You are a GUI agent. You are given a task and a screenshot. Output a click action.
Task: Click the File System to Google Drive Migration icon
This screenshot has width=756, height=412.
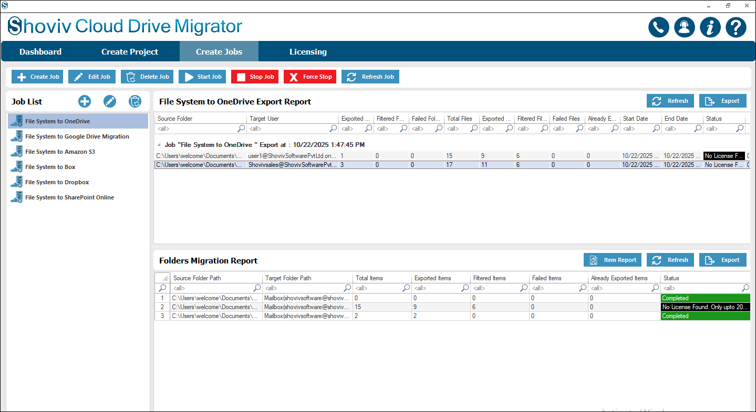16,136
